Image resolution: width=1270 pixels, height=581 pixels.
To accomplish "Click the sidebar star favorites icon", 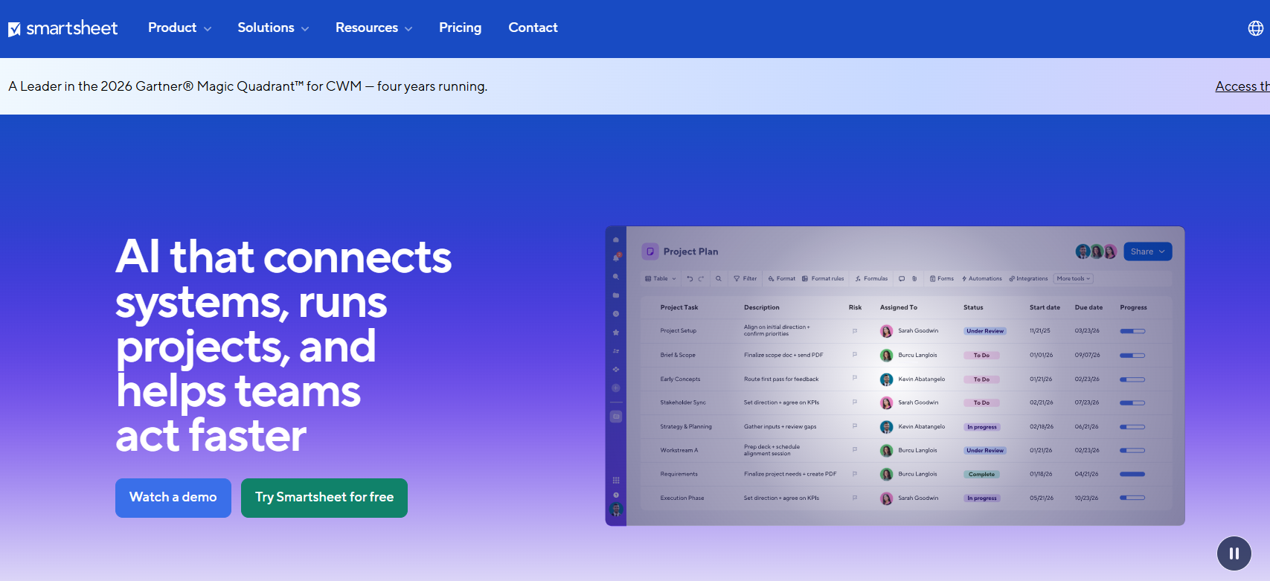I will (616, 333).
